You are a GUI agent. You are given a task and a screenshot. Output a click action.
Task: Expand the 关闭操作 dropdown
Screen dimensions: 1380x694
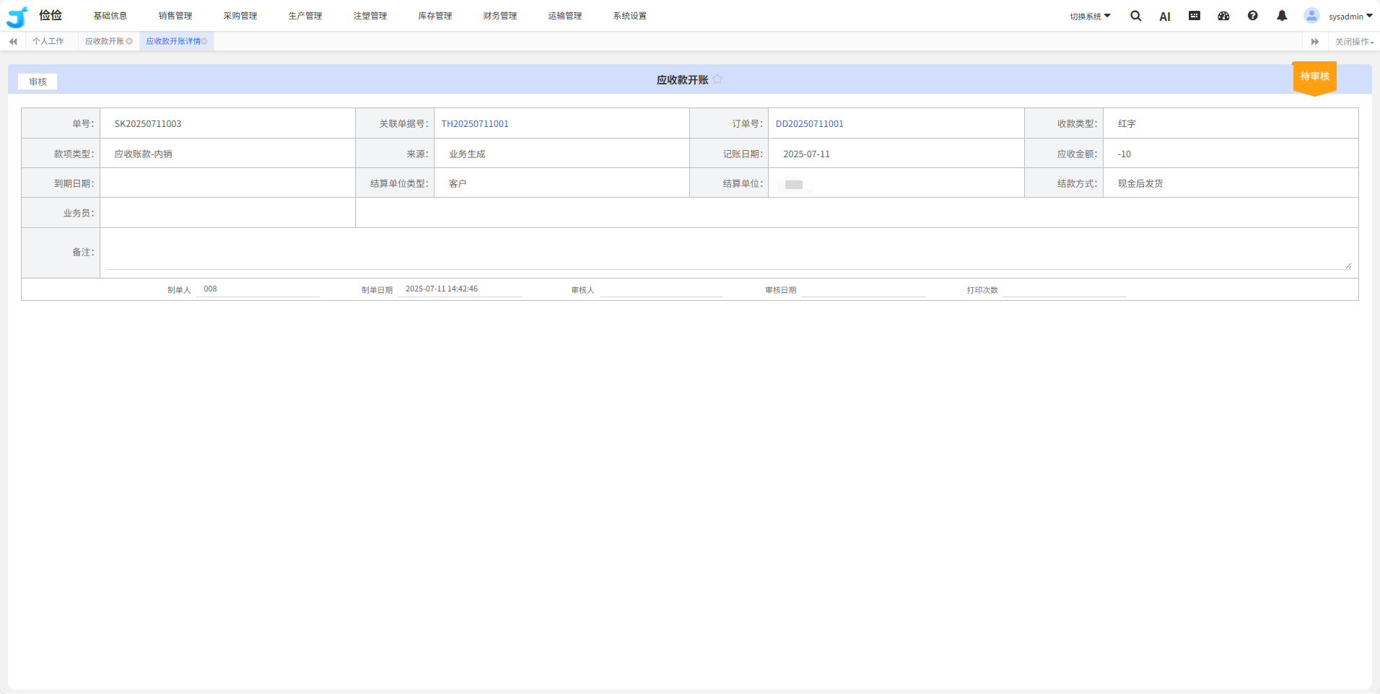pyautogui.click(x=1354, y=42)
